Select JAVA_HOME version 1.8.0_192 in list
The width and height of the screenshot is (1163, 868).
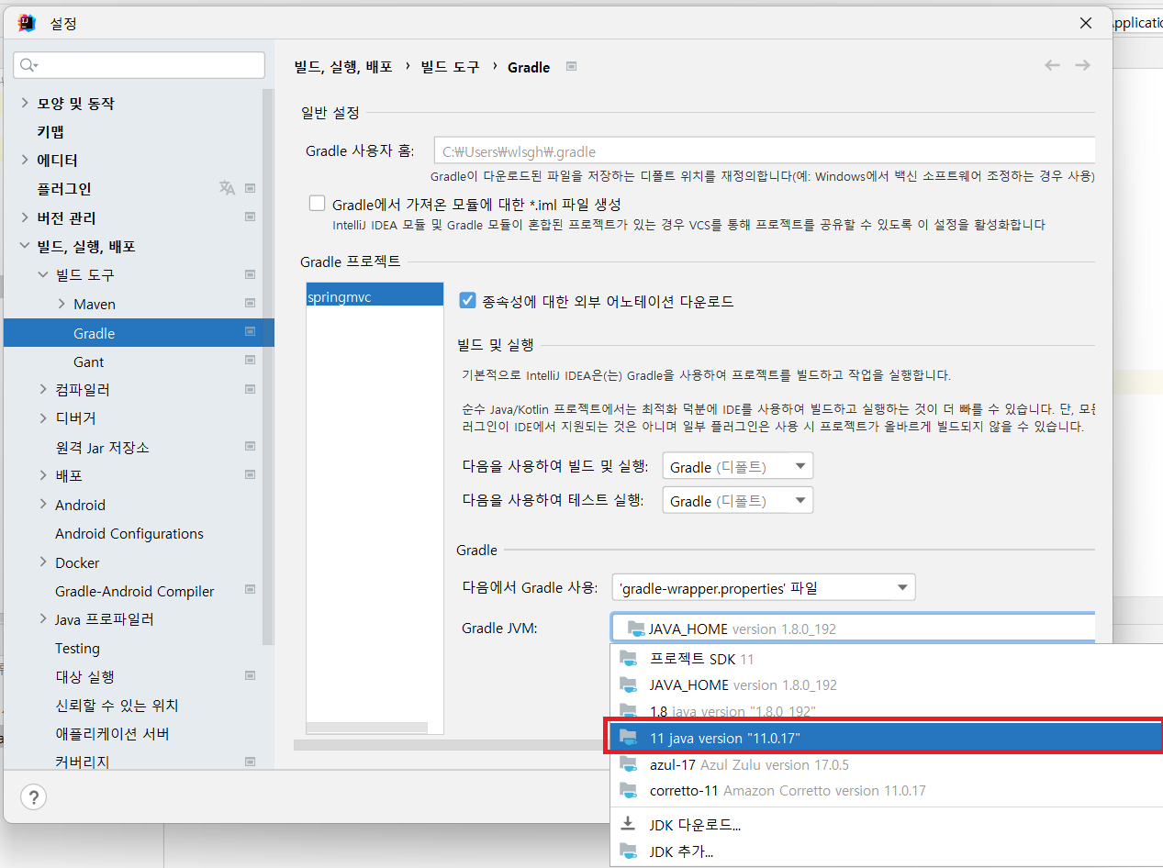887,684
